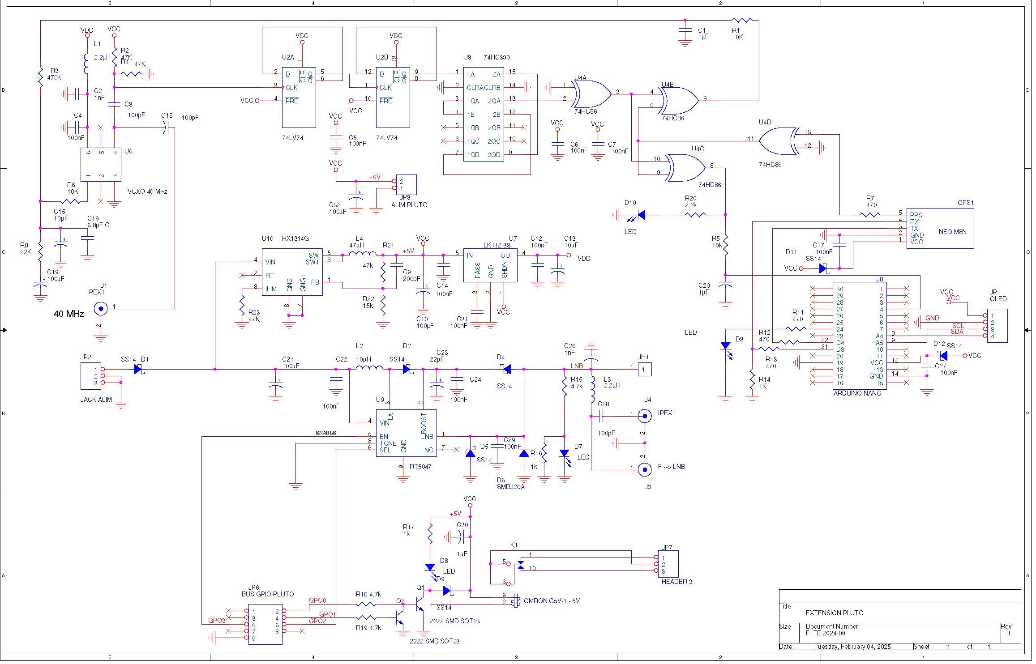Click the D8 LED symbol
Screen dimensions: 1036x664
(x=431, y=572)
